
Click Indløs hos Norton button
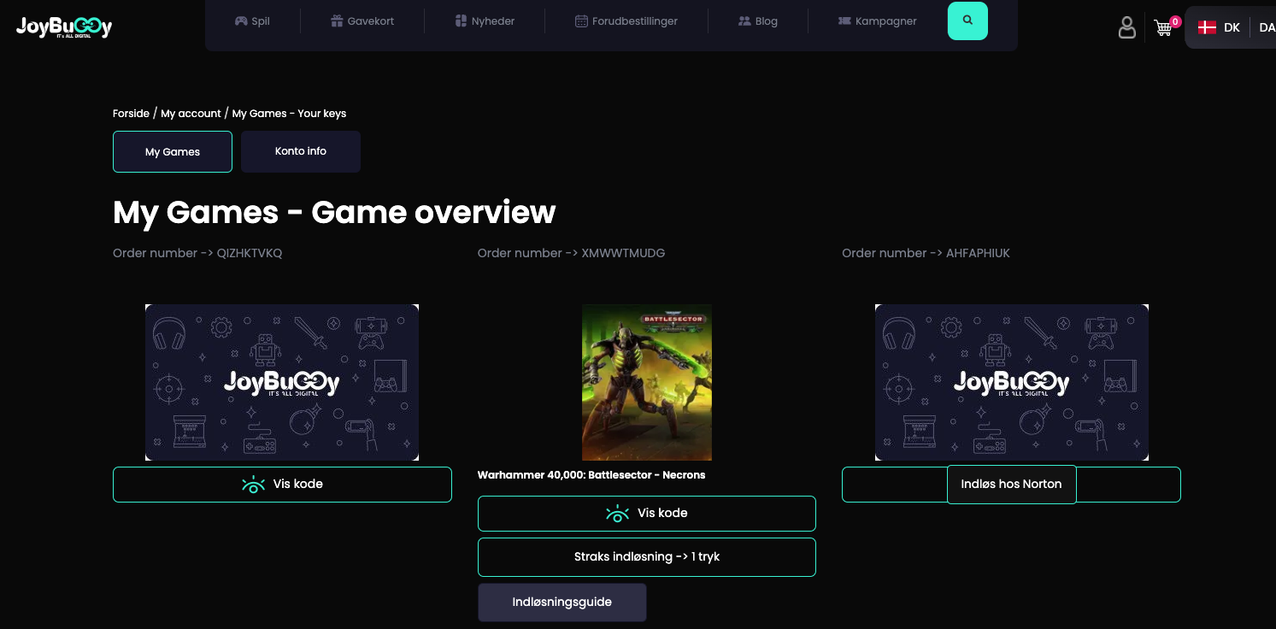click(1011, 485)
